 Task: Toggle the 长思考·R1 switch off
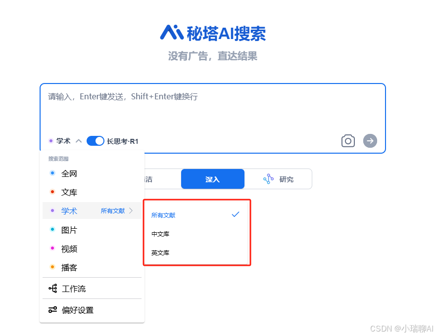(95, 141)
